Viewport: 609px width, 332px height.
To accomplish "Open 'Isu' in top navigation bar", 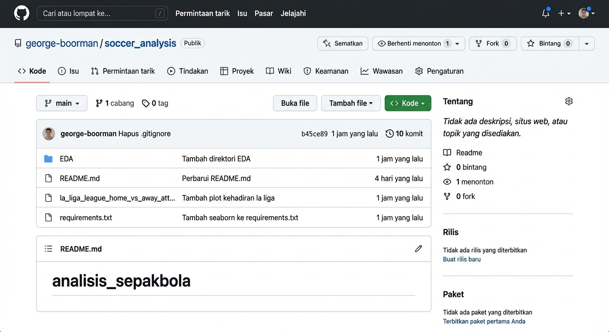I will coord(242,13).
